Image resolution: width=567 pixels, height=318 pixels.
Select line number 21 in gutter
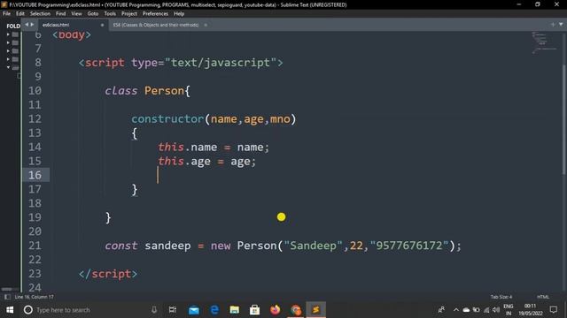pos(35,246)
